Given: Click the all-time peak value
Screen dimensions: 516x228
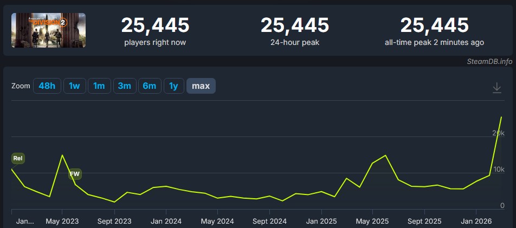Looking at the screenshot, I should [434, 25].
